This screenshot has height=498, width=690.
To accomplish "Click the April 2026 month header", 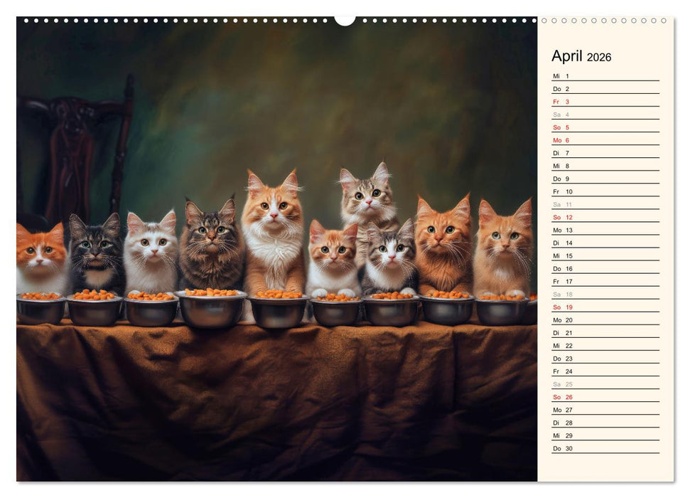I will click(x=581, y=57).
